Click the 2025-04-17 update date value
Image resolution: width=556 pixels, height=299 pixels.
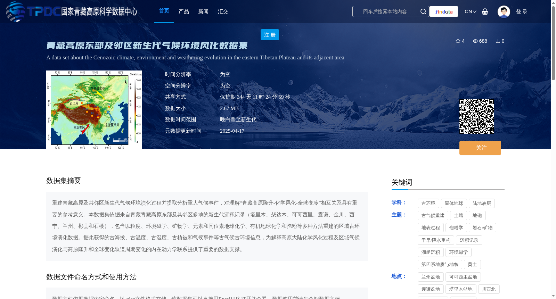tap(232, 131)
